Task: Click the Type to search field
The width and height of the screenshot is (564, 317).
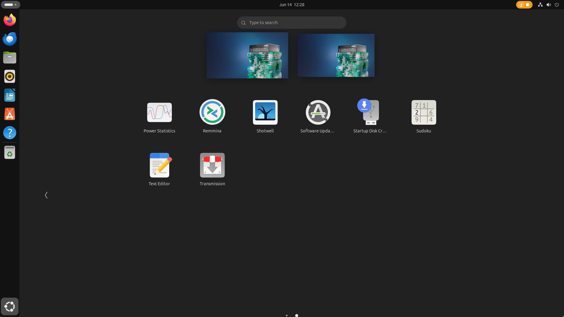Action: pos(291,23)
